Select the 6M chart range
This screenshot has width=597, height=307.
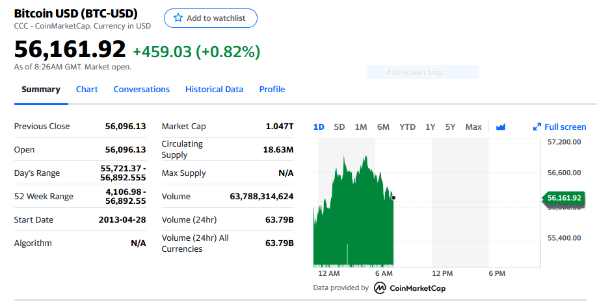click(383, 127)
